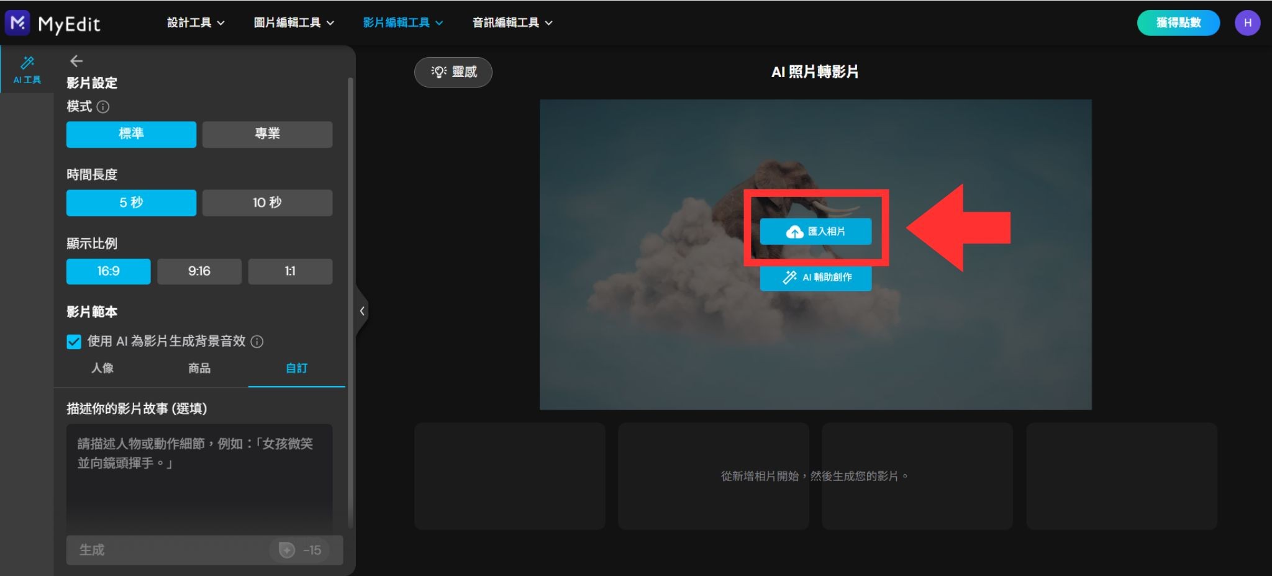
Task: Click the 靈感 lightbulb button
Action: [x=453, y=72]
